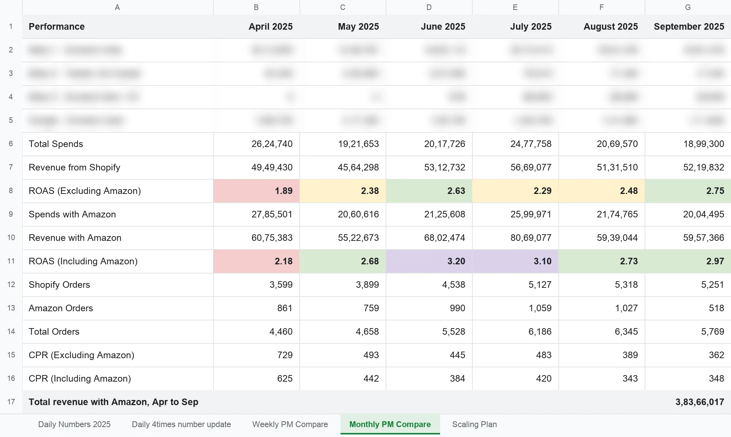
Task: Open the Weekly PM Compare sheet tab
Action: 290,424
